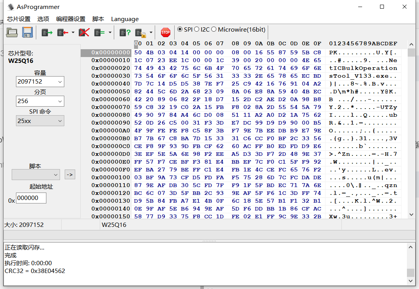This screenshot has height=289, width=419.
Task: Close the AsProgrammer window
Action: [x=404, y=7]
